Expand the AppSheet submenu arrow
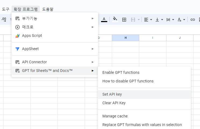The width and height of the screenshot is (200, 129). (x=92, y=49)
